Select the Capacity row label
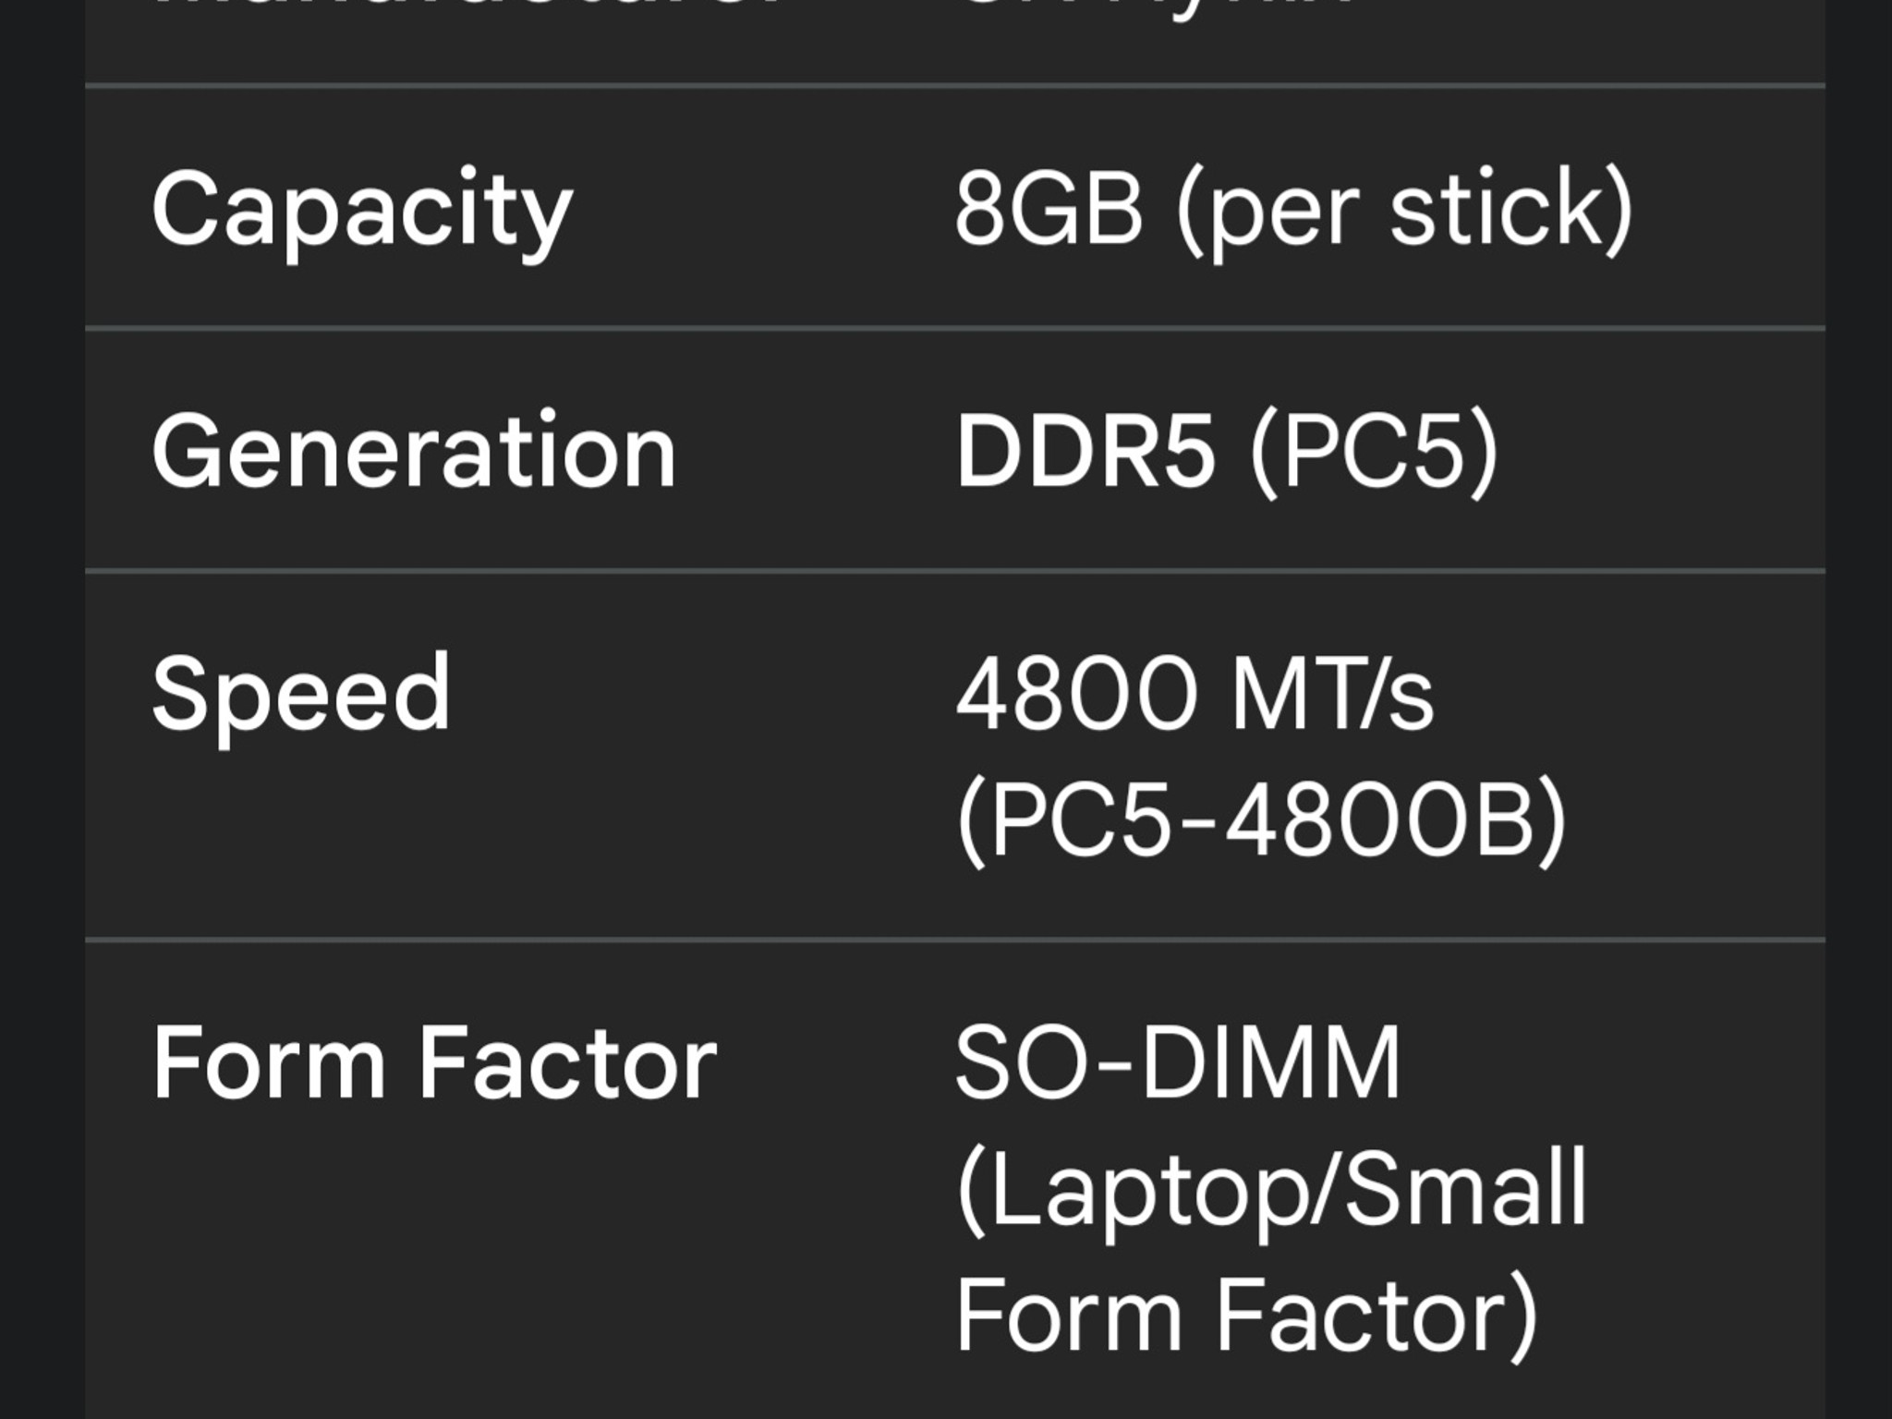This screenshot has height=1419, width=1892. click(x=362, y=212)
